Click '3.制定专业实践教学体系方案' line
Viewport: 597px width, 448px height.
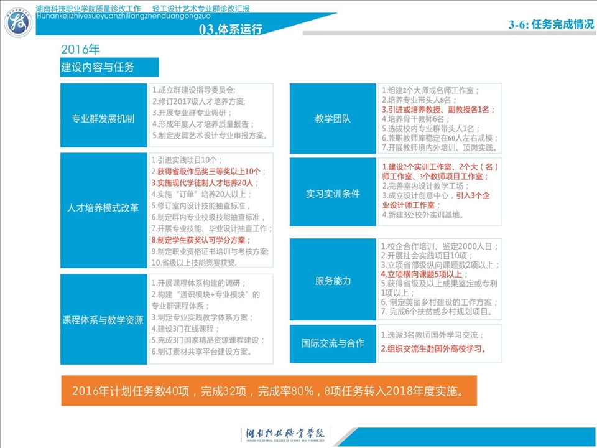point(202,318)
